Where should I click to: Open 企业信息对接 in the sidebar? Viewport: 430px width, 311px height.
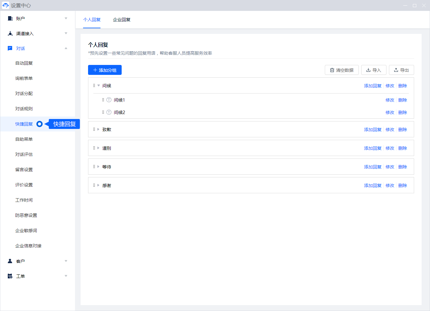28,246
